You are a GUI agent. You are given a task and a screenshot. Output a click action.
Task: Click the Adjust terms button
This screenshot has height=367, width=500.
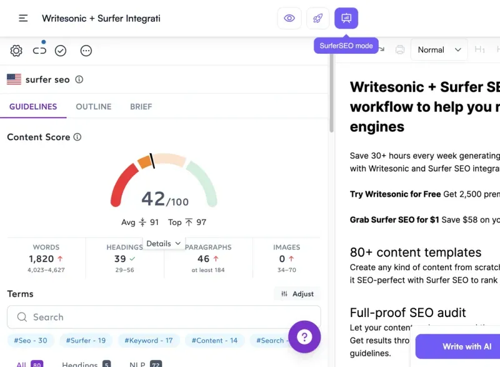(x=297, y=294)
